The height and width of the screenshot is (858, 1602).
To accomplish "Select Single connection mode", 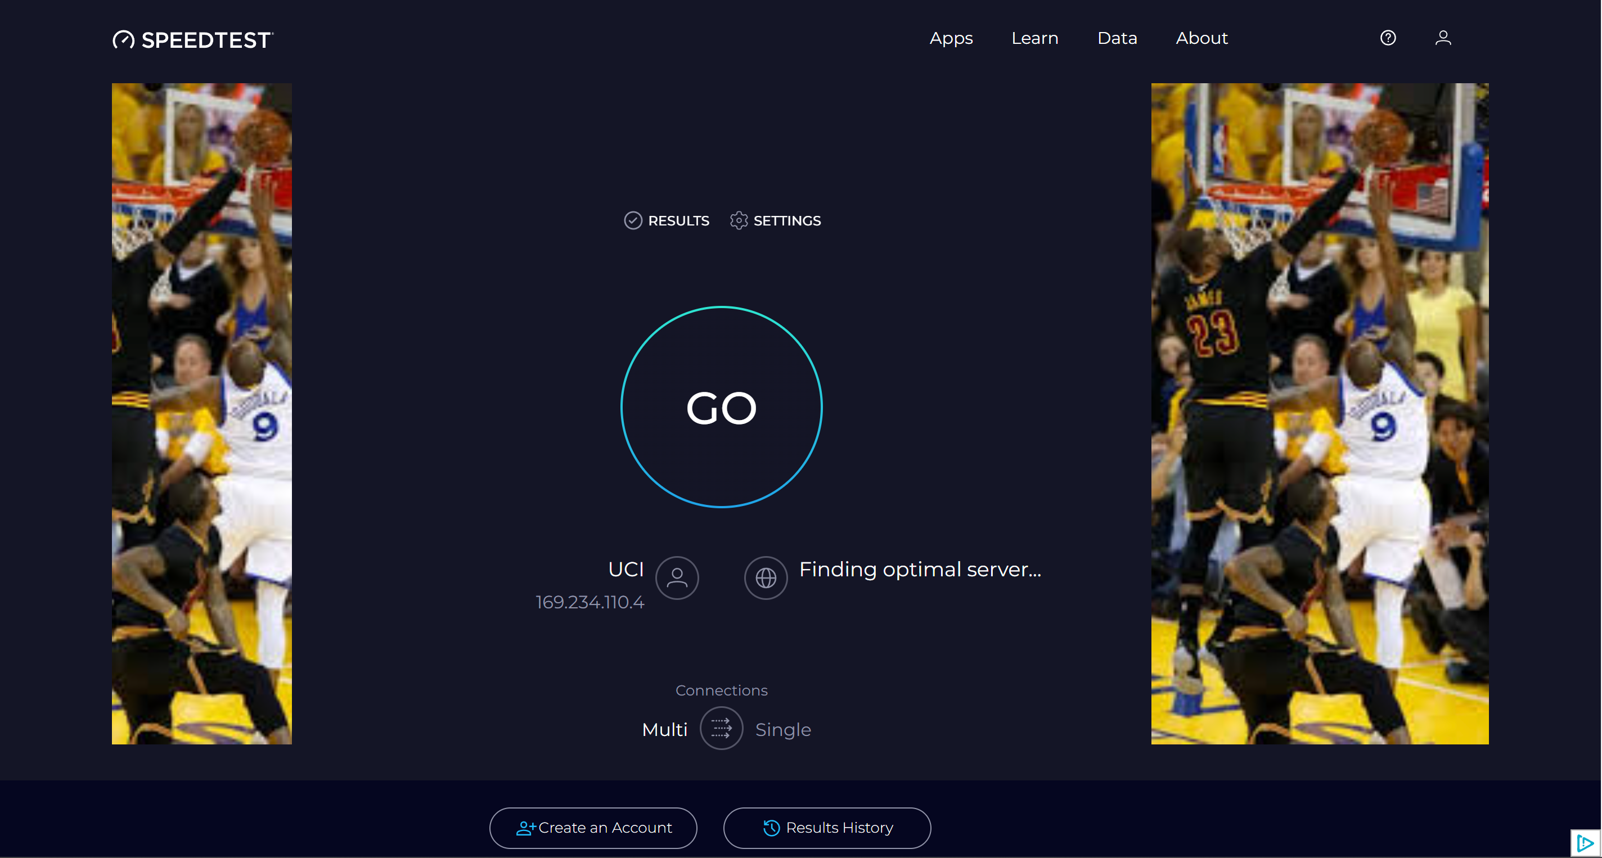I will point(782,729).
